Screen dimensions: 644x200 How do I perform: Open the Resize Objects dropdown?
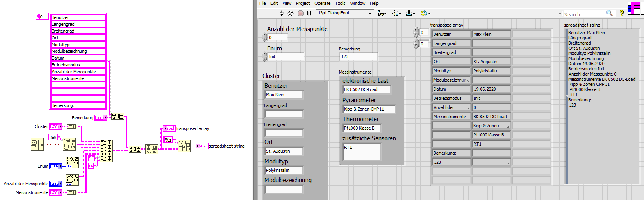[x=410, y=13]
